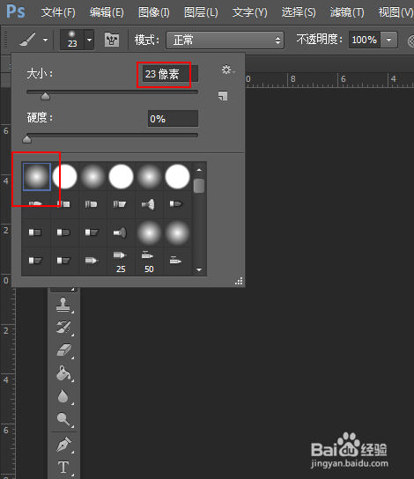Click the 大小: label
Screen dimensions: 414x479
coord(40,74)
